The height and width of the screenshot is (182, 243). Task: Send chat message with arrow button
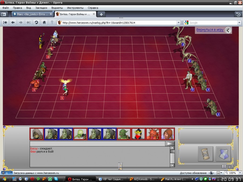tap(170, 144)
